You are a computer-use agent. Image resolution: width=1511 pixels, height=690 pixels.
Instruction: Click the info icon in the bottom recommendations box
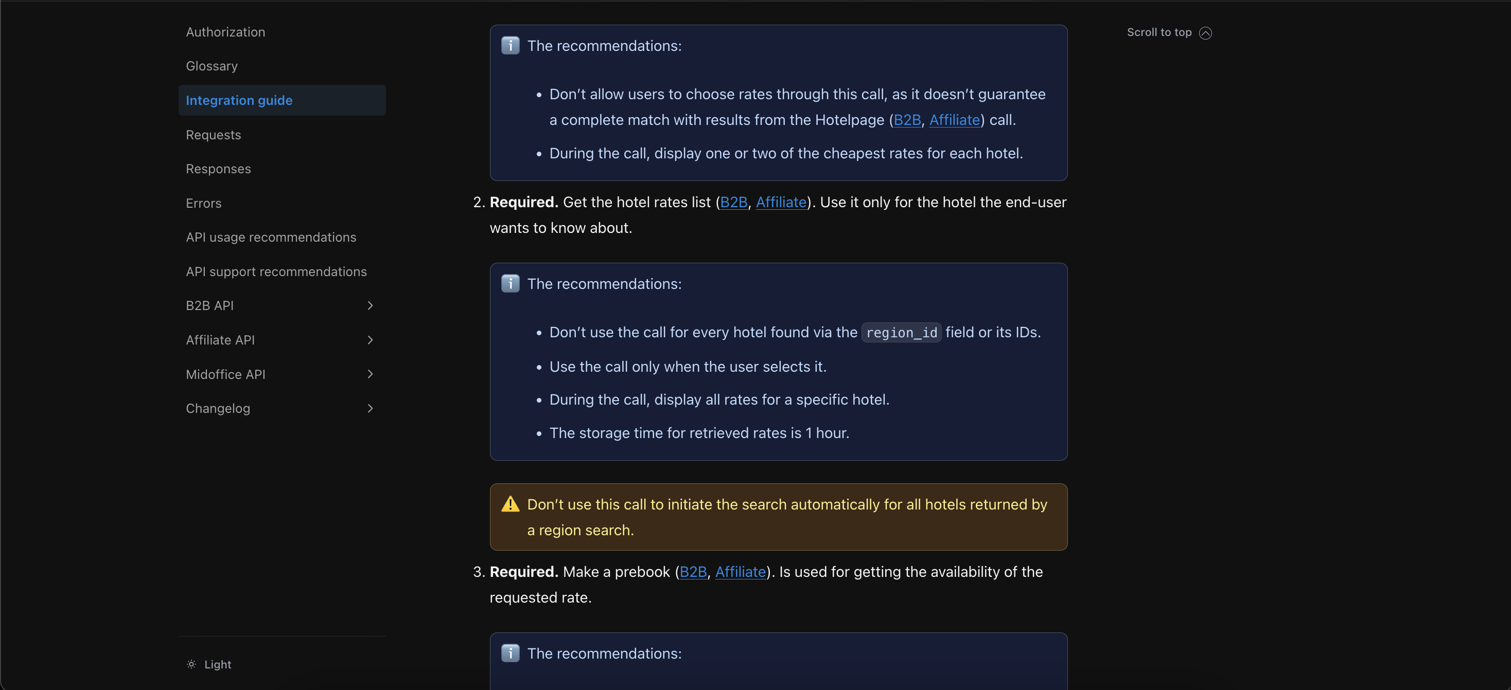(x=511, y=653)
